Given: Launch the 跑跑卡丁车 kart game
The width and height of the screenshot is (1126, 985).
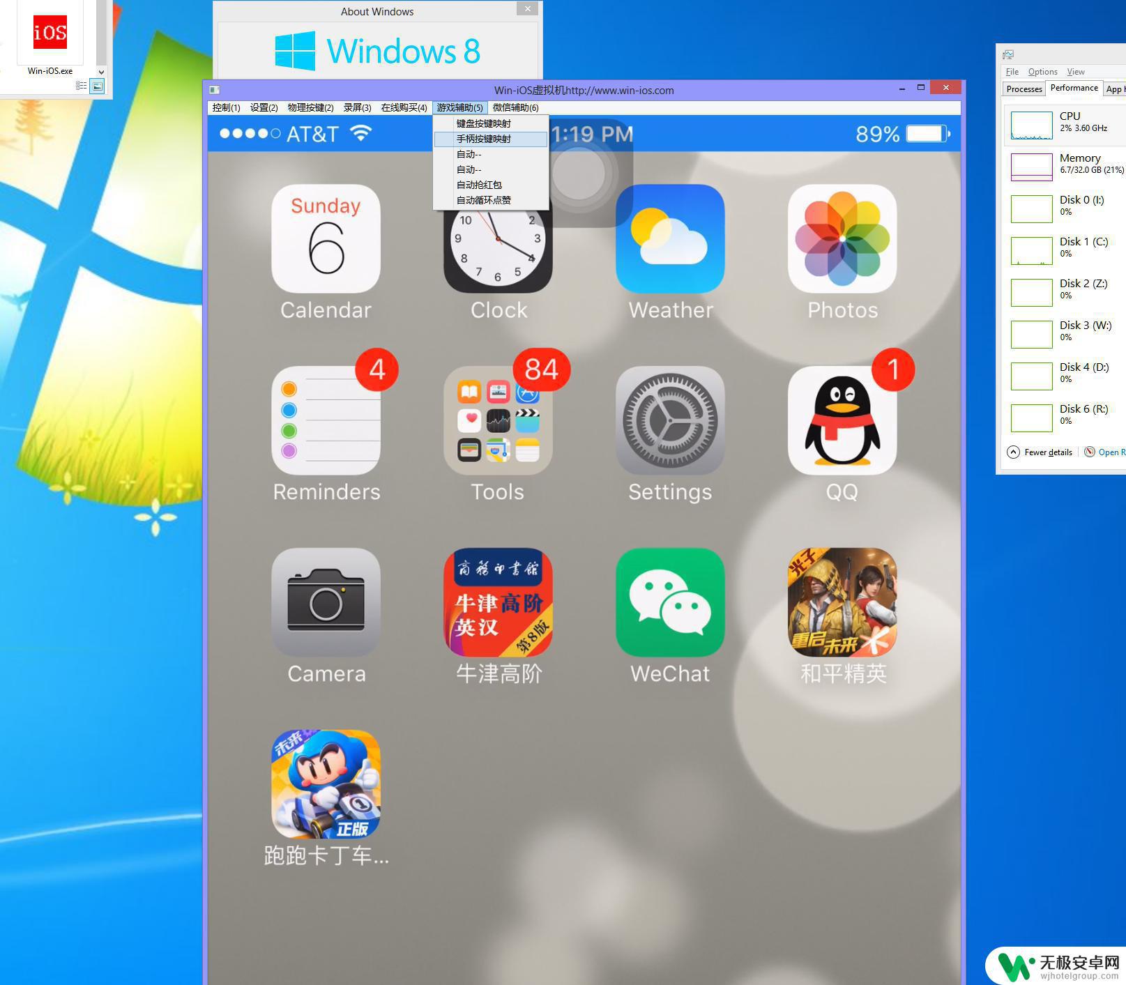Looking at the screenshot, I should (326, 784).
